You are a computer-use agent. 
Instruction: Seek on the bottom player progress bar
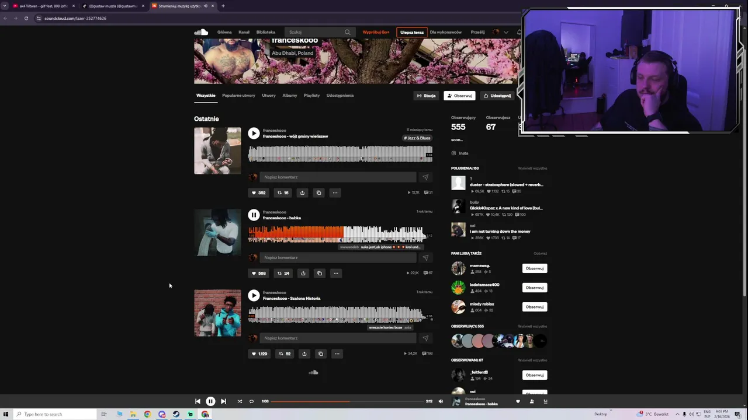point(347,401)
